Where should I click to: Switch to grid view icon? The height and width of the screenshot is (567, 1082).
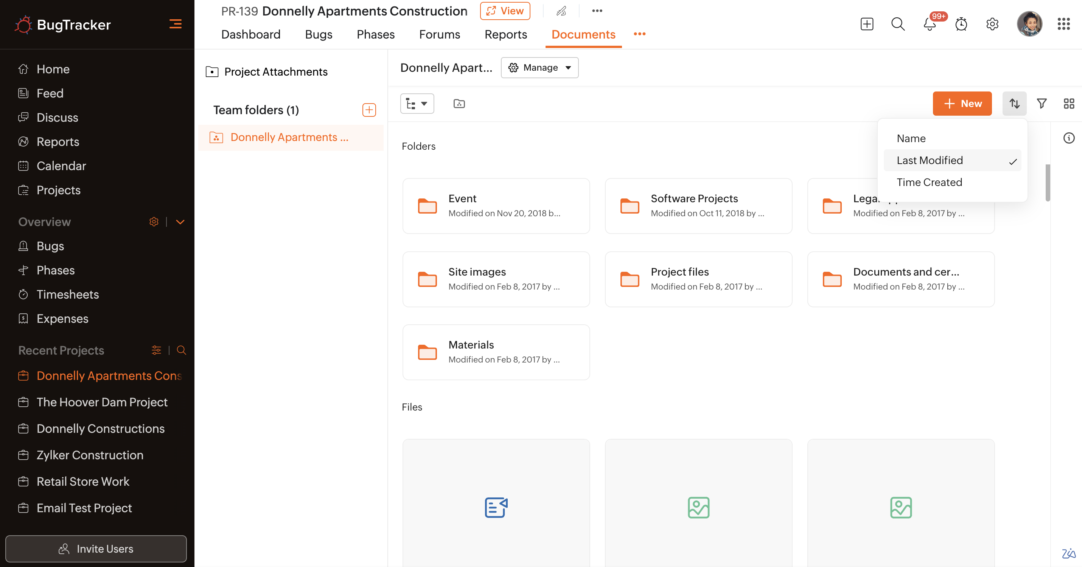coord(1068,104)
